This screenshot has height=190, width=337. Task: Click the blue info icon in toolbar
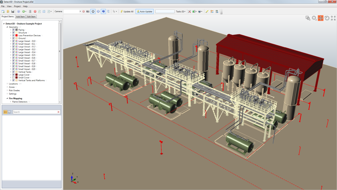tap(103, 11)
